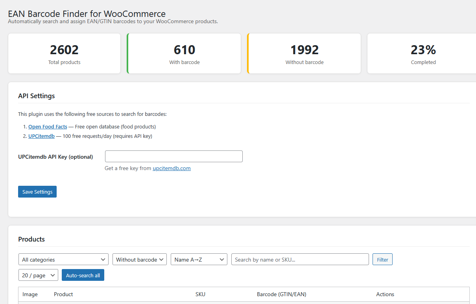Click the Product column header

point(63,294)
